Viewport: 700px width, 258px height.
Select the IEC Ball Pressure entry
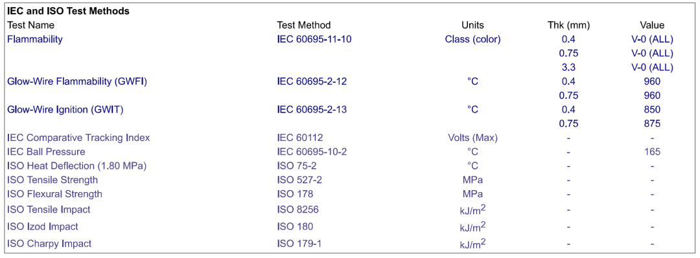click(x=47, y=152)
